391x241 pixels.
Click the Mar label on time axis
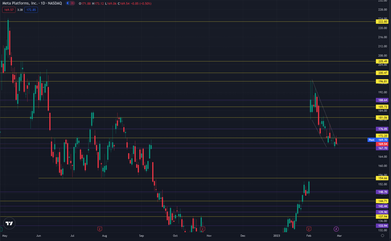click(x=339, y=235)
